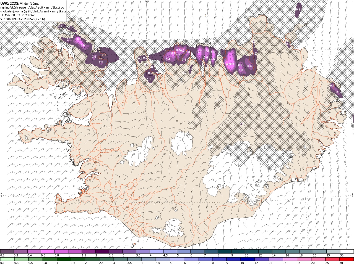Click the darkest purple swatch labeled 2 in the upper legend row

[102, 251]
